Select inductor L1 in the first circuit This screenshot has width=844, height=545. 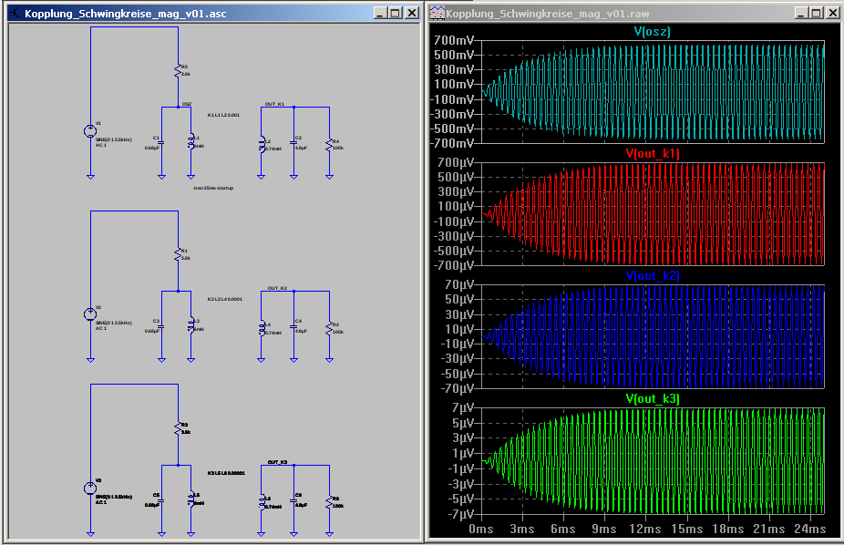click(190, 141)
